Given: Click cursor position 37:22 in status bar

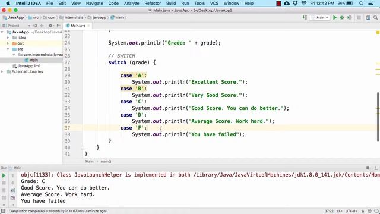Looking at the screenshot, I should point(329,211).
